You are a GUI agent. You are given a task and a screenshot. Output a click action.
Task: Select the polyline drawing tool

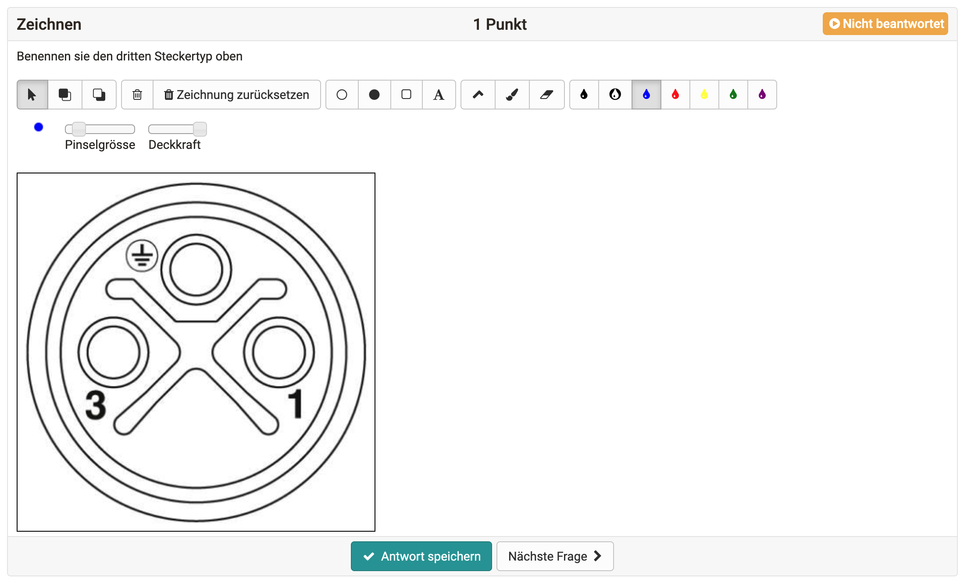[478, 95]
